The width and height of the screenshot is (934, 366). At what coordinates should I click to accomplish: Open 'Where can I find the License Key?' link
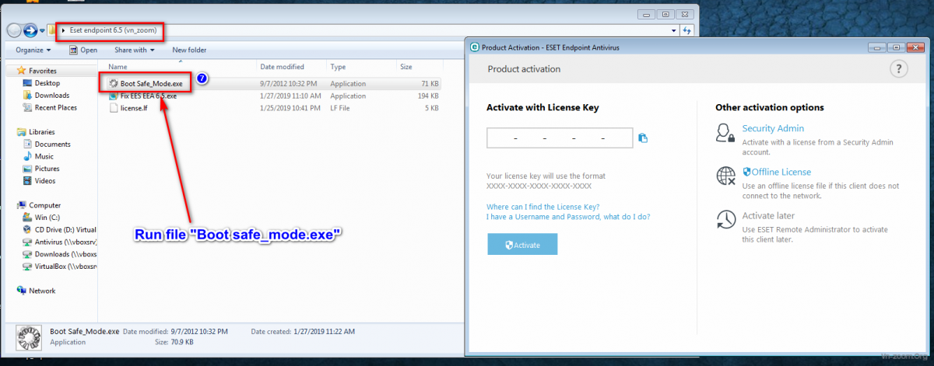click(x=542, y=207)
